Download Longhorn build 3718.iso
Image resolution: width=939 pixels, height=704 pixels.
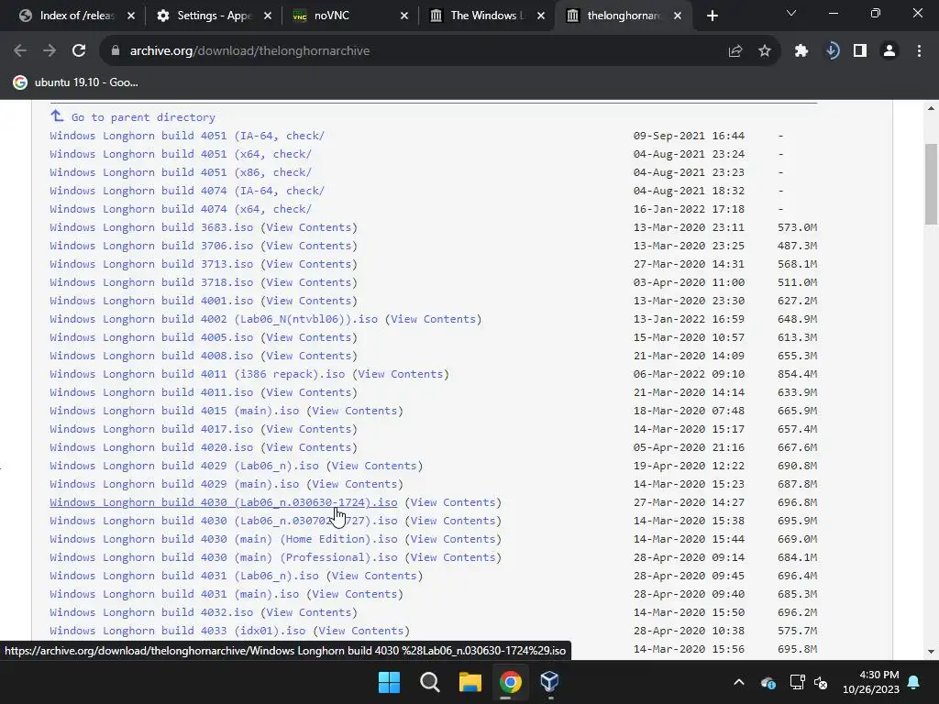click(x=151, y=282)
